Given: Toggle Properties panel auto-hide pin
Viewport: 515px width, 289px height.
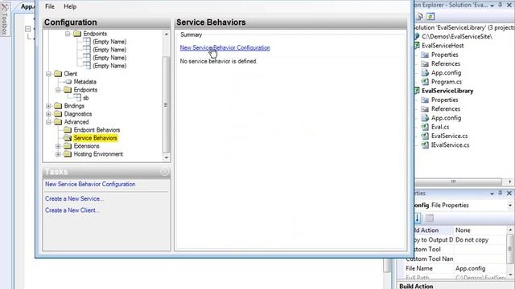Looking at the screenshot, I should coord(501,193).
